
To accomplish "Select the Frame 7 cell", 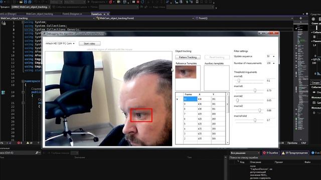I will (x=190, y=114).
